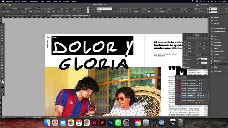Screen dimensions: 228x128
Task: Open the font family dropdown
Action: coord(23,9)
